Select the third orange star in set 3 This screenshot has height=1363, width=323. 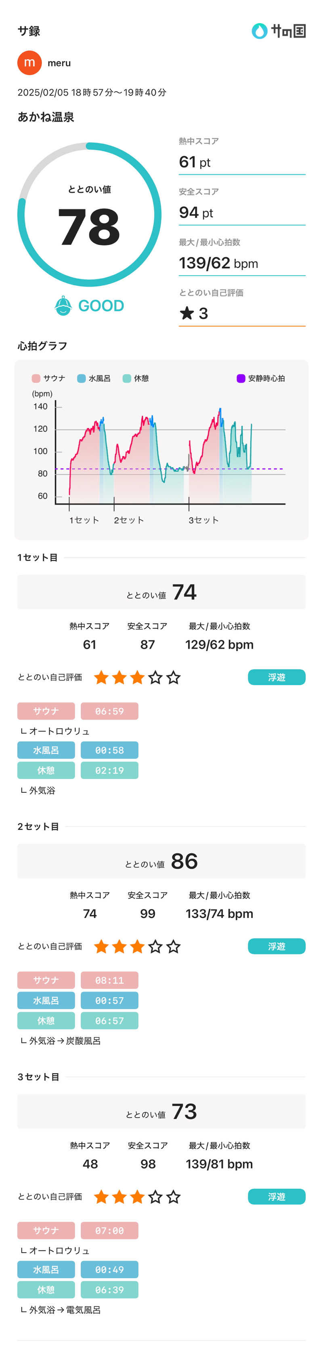[137, 1197]
